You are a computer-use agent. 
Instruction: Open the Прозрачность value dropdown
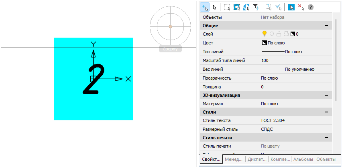pyautogui.click(x=296, y=78)
